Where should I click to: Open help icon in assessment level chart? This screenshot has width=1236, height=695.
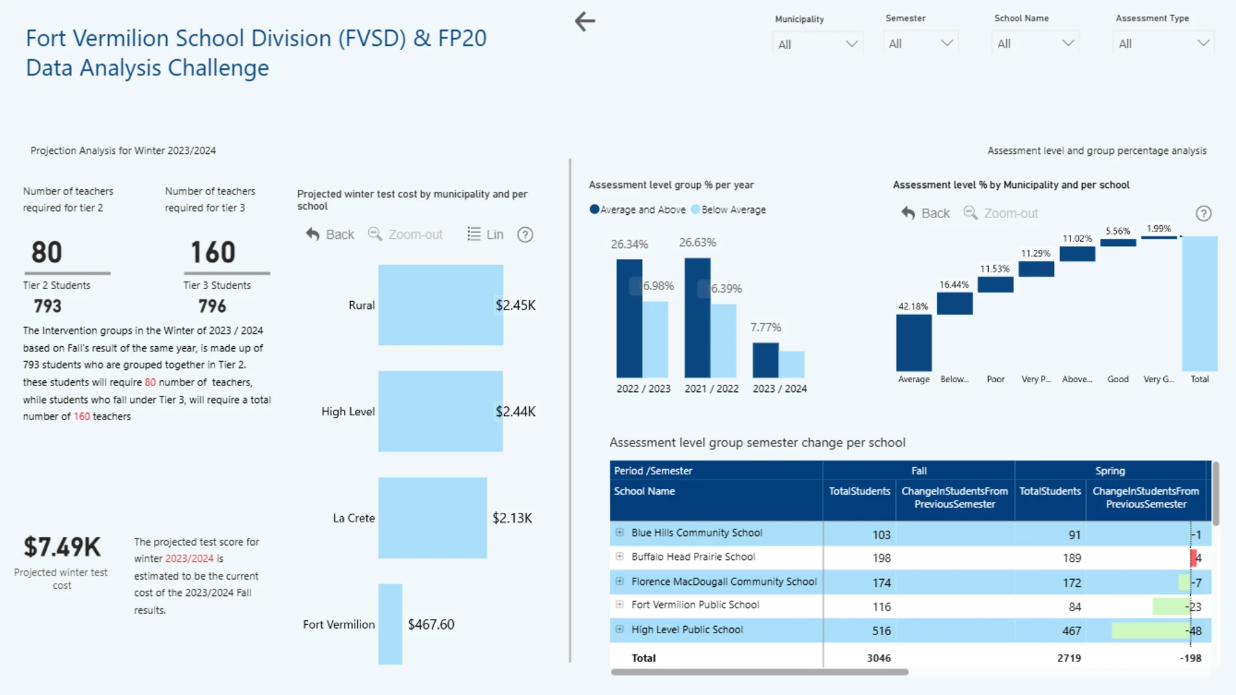[x=1204, y=214]
